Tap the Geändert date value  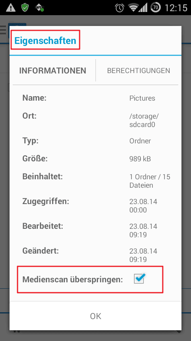pyautogui.click(x=143, y=255)
